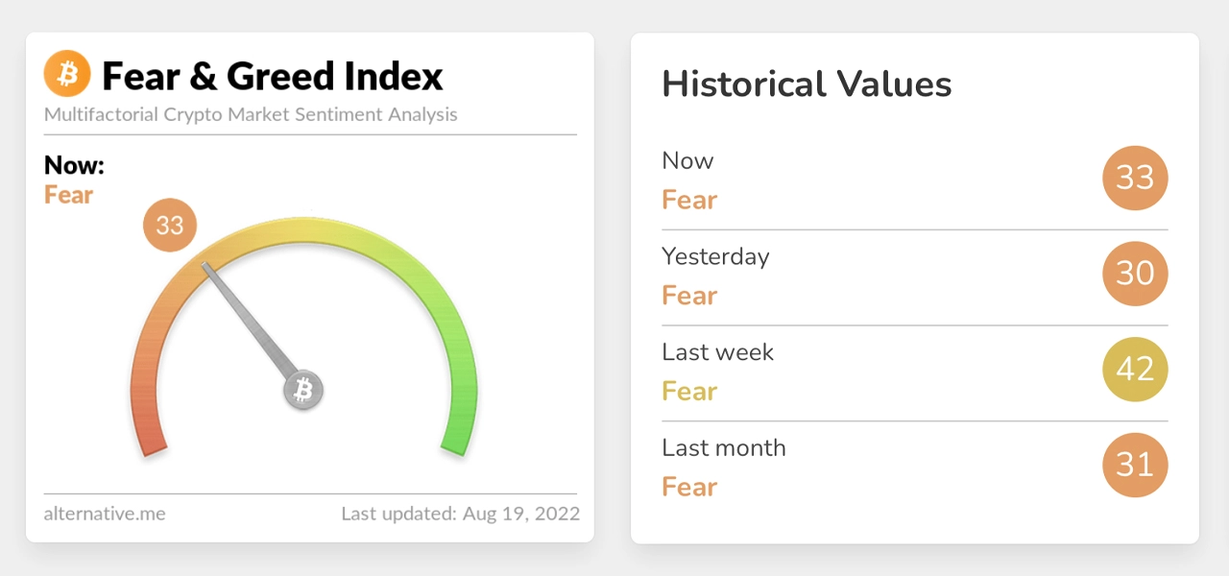Select the Last month row label
Viewport: 1229px width, 576px height.
click(724, 448)
